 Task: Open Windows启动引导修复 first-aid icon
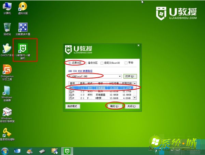pyautogui.click(x=7, y=115)
